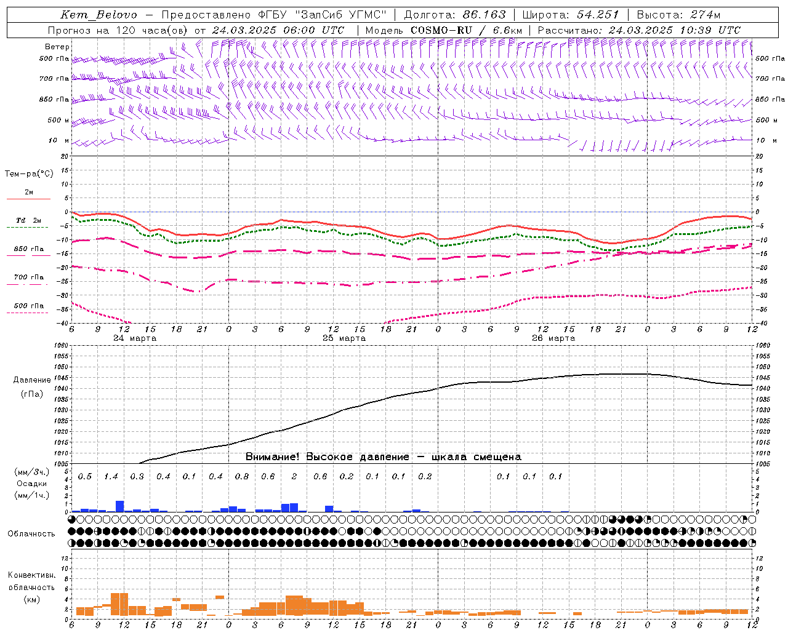Click the "Конвективн." convective cloud label
This screenshot has width=788, height=630.
pyautogui.click(x=31, y=575)
